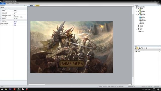The width and height of the screenshot is (161, 91).
Task: Open the File ribbon menu
Action: (3, 4)
